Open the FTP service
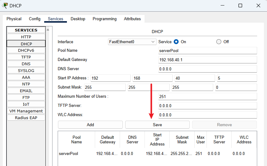267x166 pixels. (x=26, y=97)
